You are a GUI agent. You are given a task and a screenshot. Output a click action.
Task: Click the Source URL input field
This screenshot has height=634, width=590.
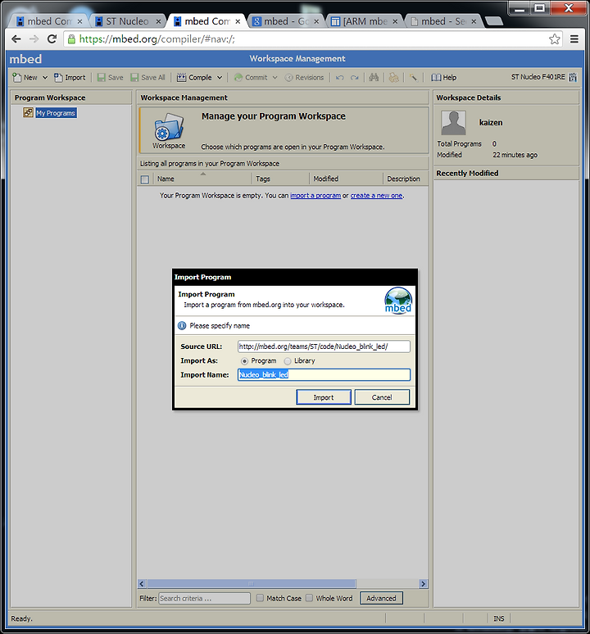(x=324, y=346)
